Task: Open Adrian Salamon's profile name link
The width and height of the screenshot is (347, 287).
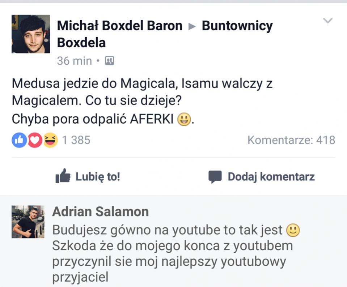Action: (x=101, y=211)
